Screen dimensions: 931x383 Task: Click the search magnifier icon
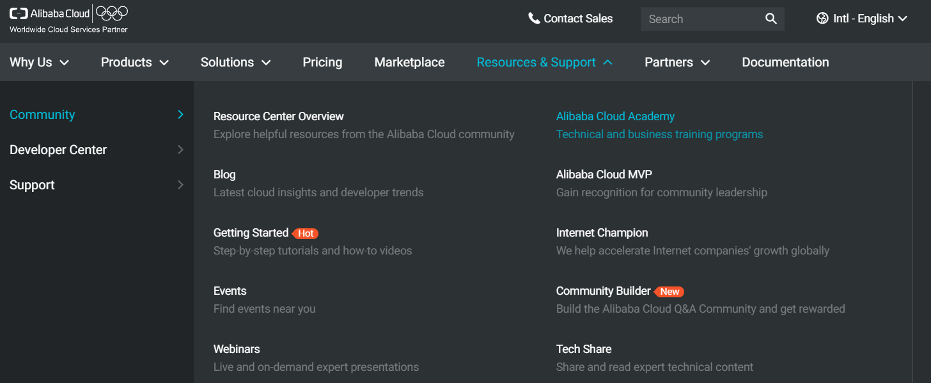(771, 19)
